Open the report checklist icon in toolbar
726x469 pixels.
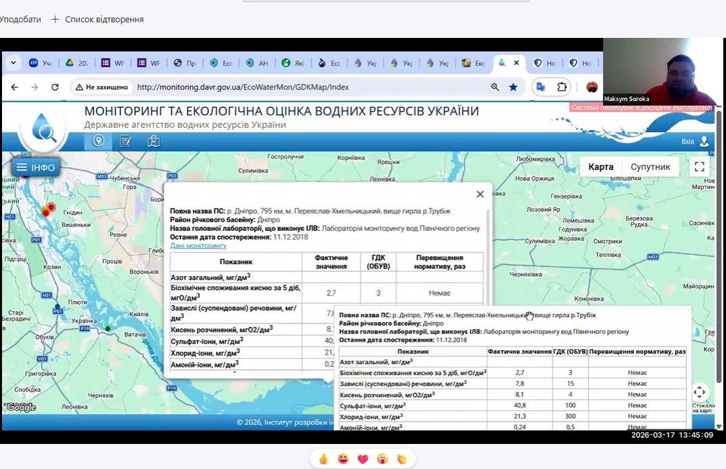tap(126, 141)
